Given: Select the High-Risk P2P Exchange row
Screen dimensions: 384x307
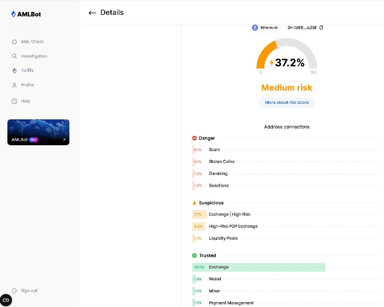Looking at the screenshot, I should (286, 227).
